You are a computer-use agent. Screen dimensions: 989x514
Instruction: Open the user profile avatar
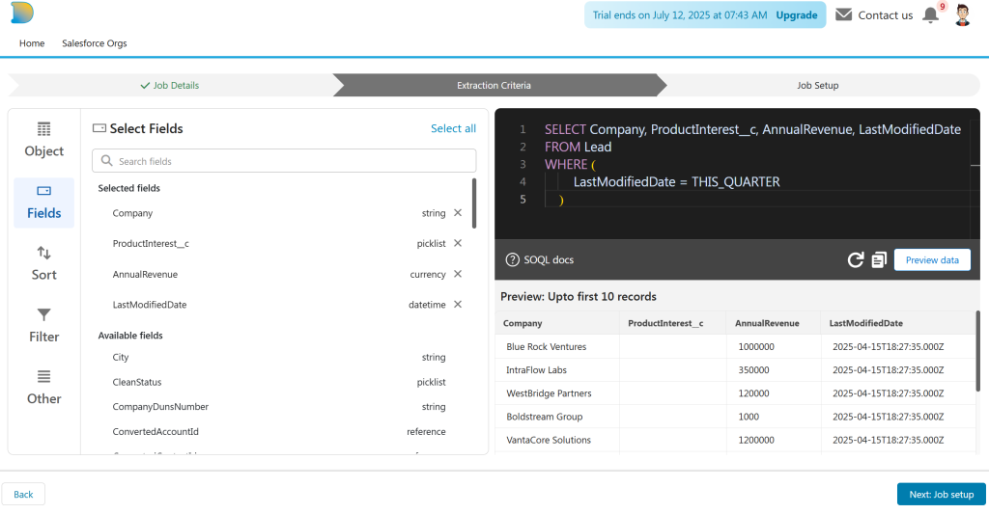coord(962,14)
